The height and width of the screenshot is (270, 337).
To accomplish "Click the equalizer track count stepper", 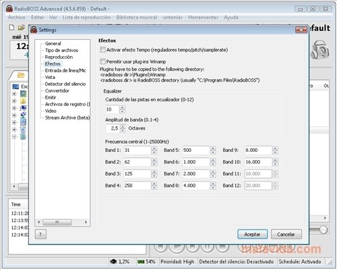I will [x=122, y=109].
